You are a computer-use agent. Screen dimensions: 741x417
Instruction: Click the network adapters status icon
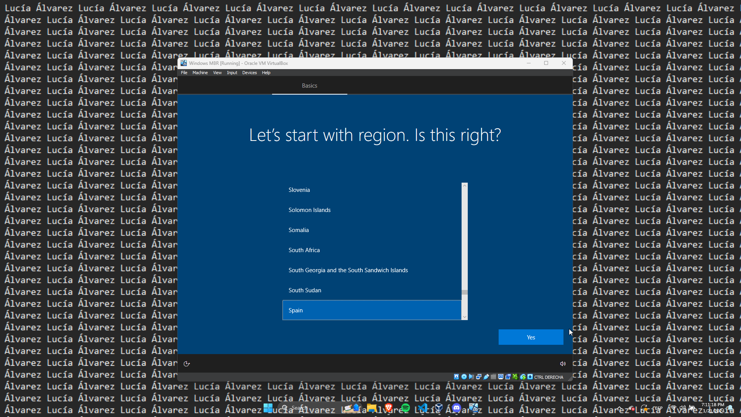point(479,377)
